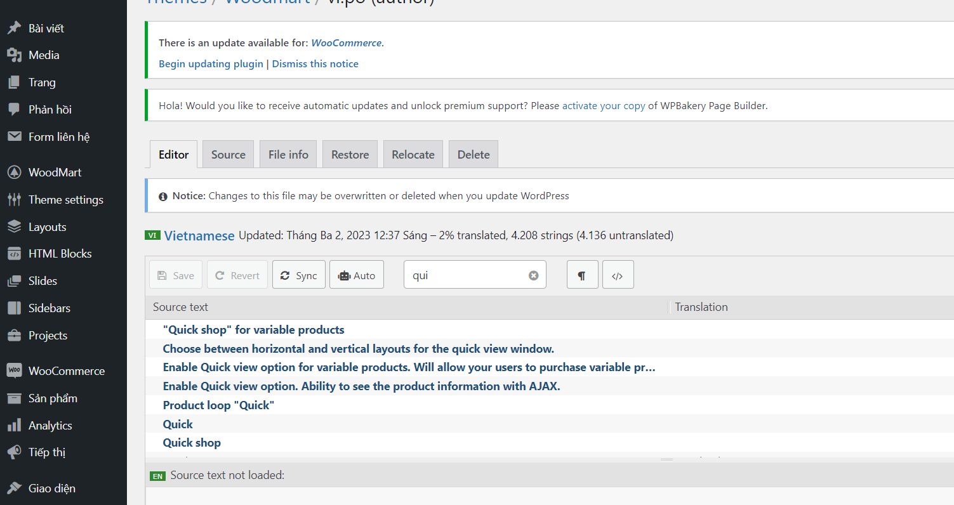The width and height of the screenshot is (954, 505).
Task: Open Theme settings in sidebar
Action: 65,200
